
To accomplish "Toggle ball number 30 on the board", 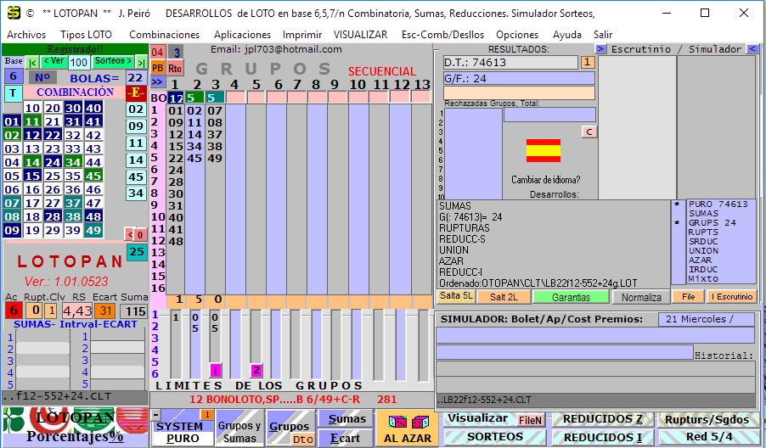I will coord(73,108).
